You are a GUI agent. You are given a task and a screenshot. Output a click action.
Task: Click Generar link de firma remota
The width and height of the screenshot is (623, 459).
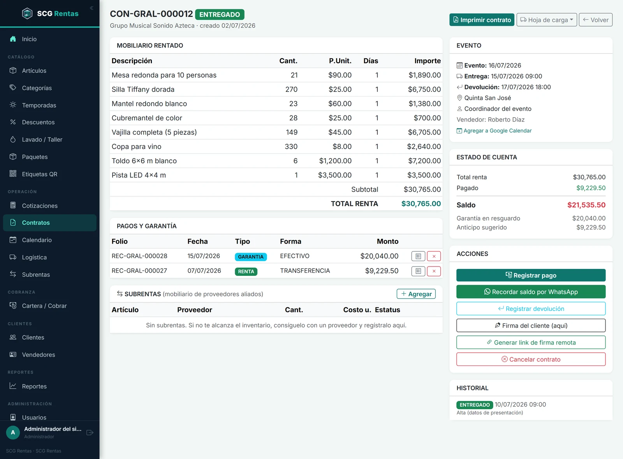[x=531, y=342]
